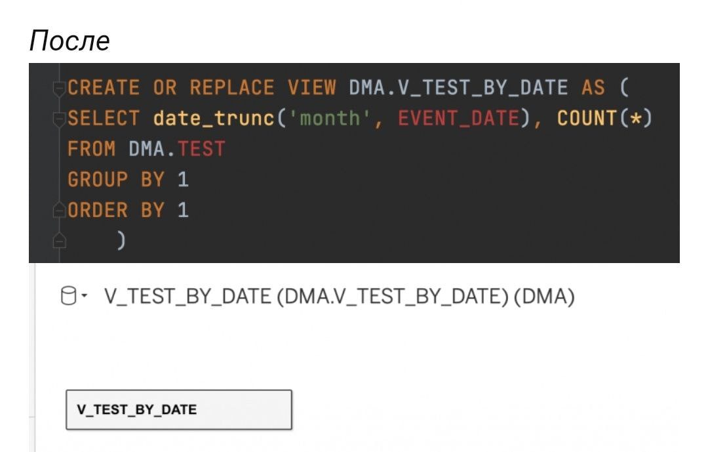Click the 'month' string literal in the code
The image size is (708, 452).
pos(329,119)
